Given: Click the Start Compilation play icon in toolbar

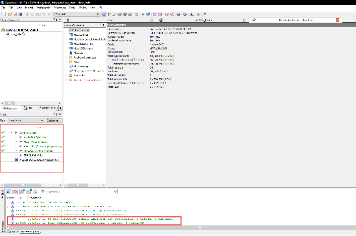Looking at the screenshot, I should pyautogui.click(x=143, y=14).
